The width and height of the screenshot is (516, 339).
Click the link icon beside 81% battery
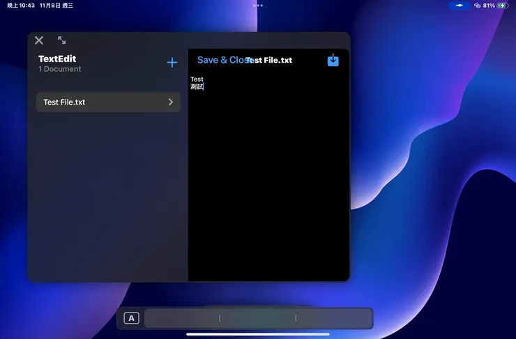(x=477, y=6)
